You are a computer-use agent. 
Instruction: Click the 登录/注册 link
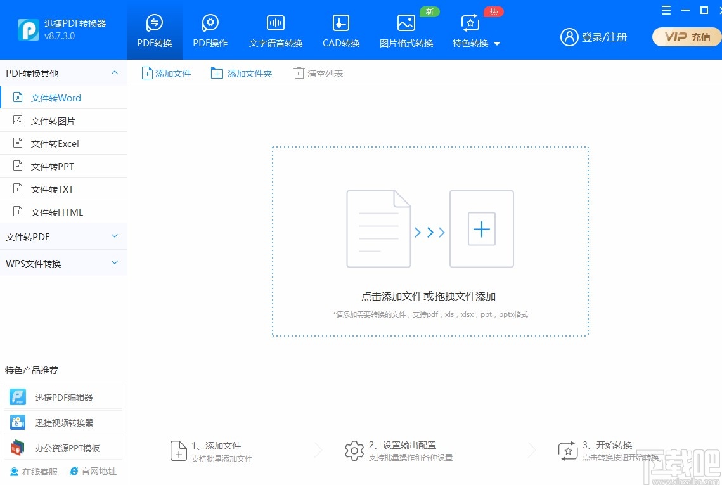(x=595, y=37)
